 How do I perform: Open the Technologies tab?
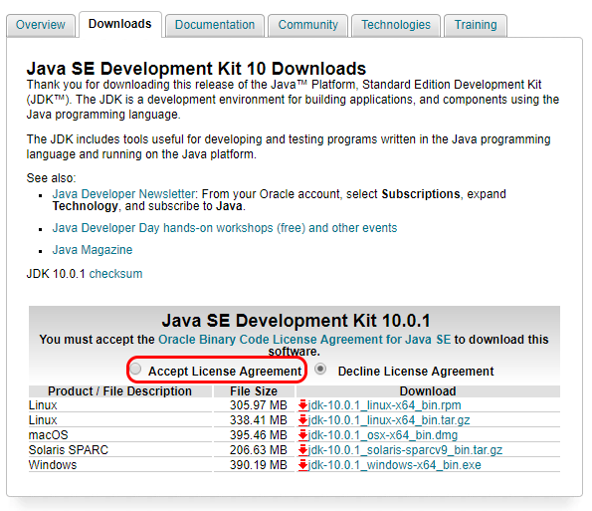tap(396, 25)
